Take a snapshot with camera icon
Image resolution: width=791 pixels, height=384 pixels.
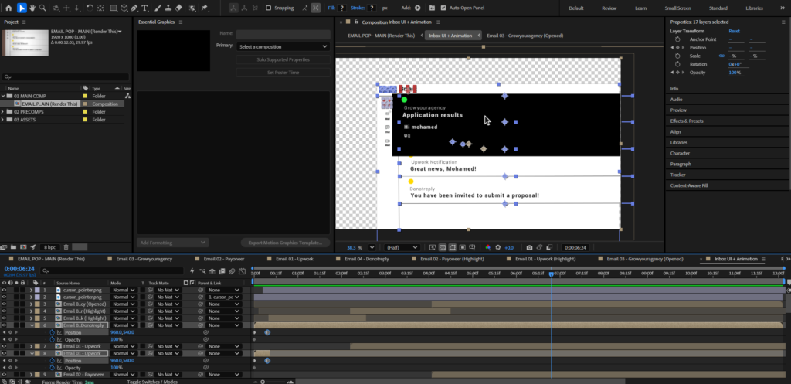pyautogui.click(x=529, y=247)
